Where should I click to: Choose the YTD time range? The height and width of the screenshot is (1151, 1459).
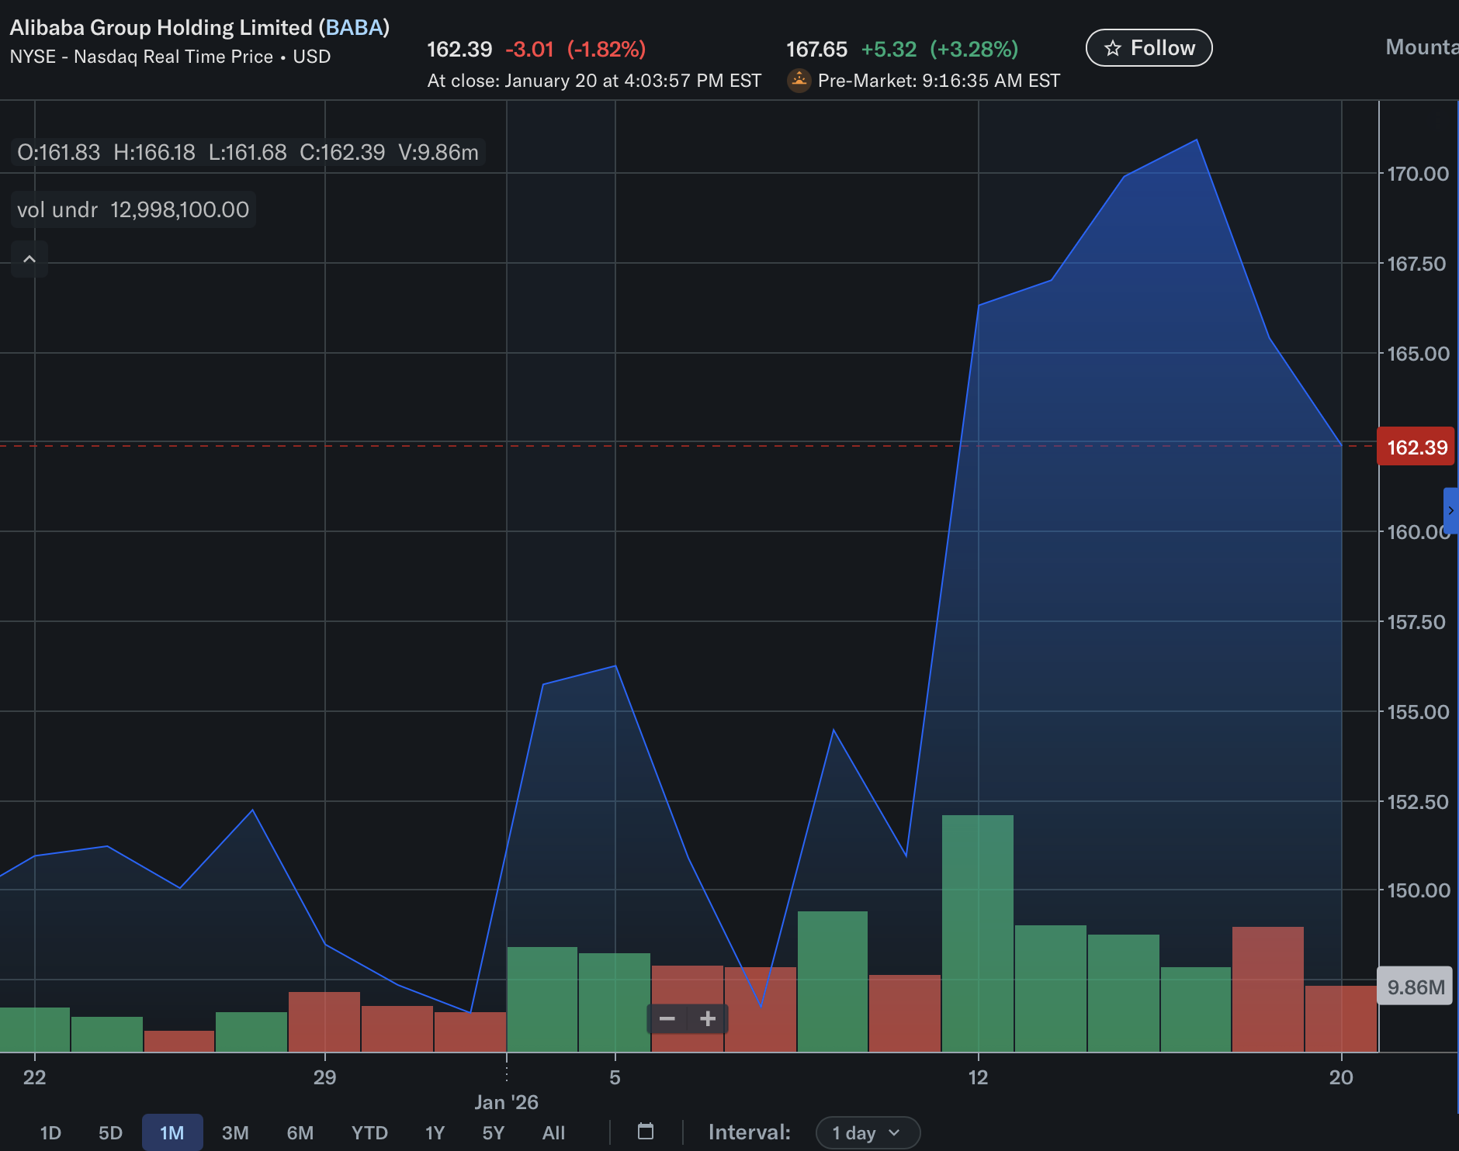[369, 1132]
